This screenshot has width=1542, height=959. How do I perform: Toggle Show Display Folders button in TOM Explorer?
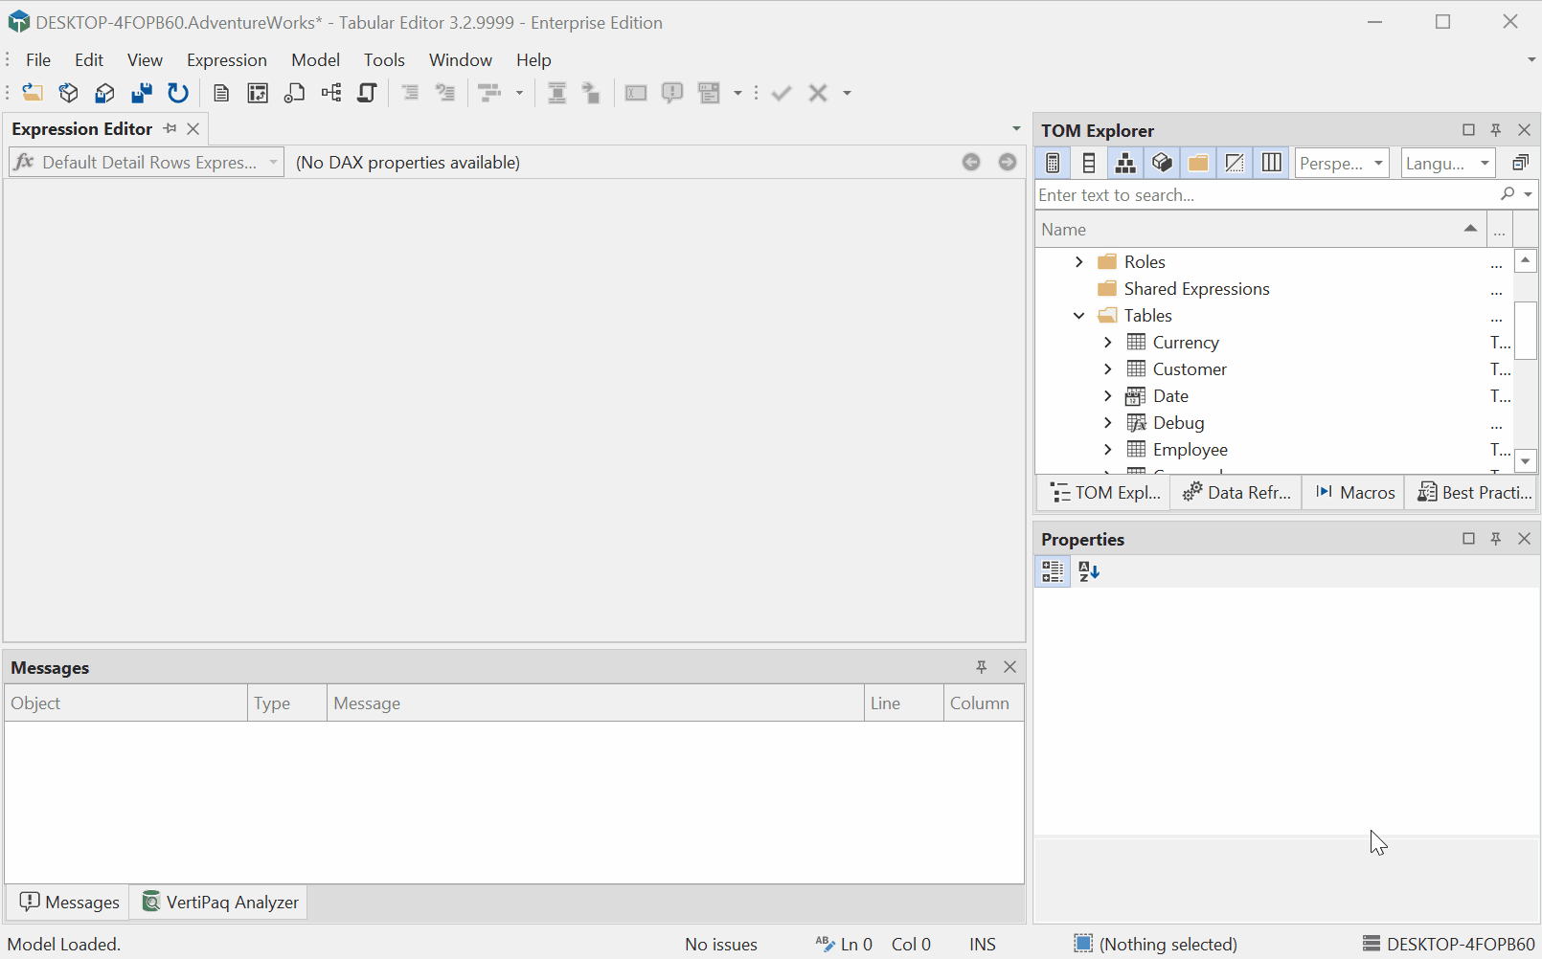[x=1198, y=163]
